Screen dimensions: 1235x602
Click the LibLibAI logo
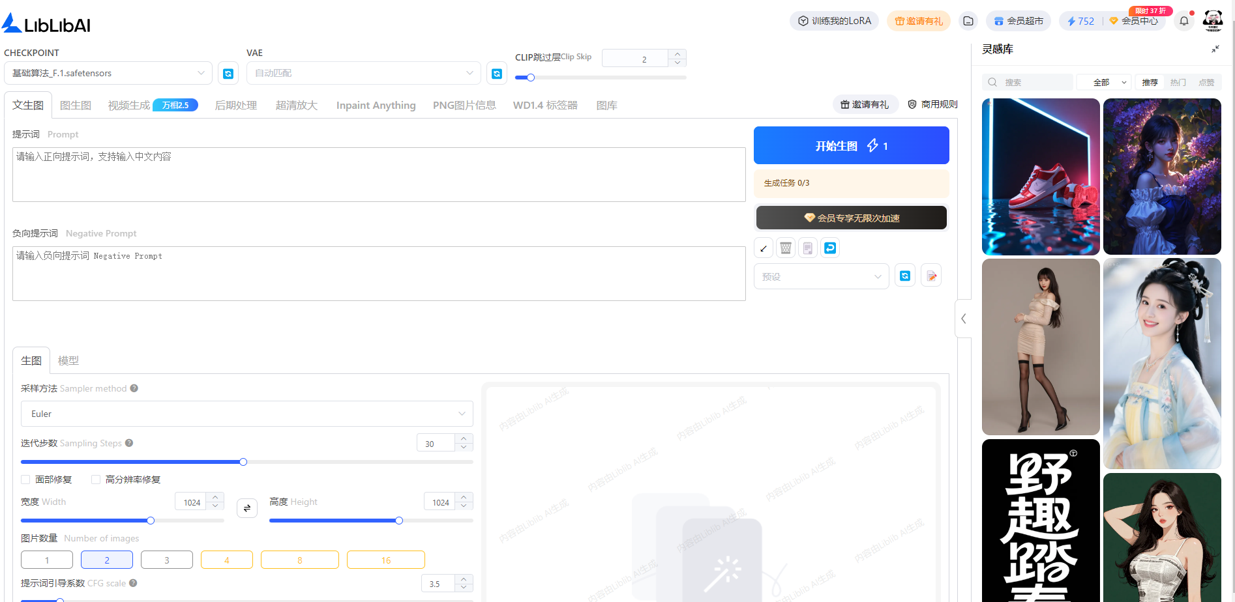[x=46, y=23]
